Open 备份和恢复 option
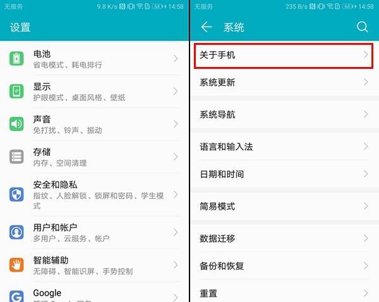This screenshot has width=379, height=302. (x=284, y=266)
